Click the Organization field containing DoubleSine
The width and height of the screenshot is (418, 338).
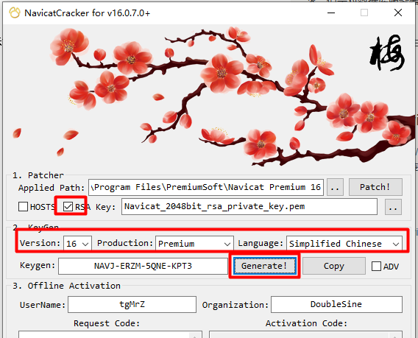[336, 304]
